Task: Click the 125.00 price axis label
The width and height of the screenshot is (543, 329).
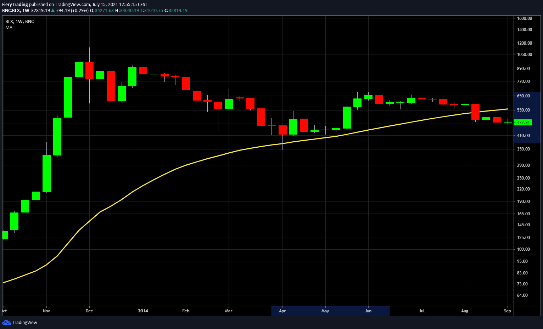Action: click(524, 238)
